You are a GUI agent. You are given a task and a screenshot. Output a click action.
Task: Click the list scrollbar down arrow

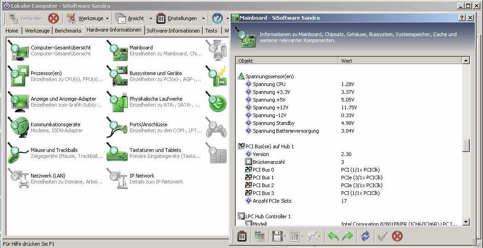(466, 222)
